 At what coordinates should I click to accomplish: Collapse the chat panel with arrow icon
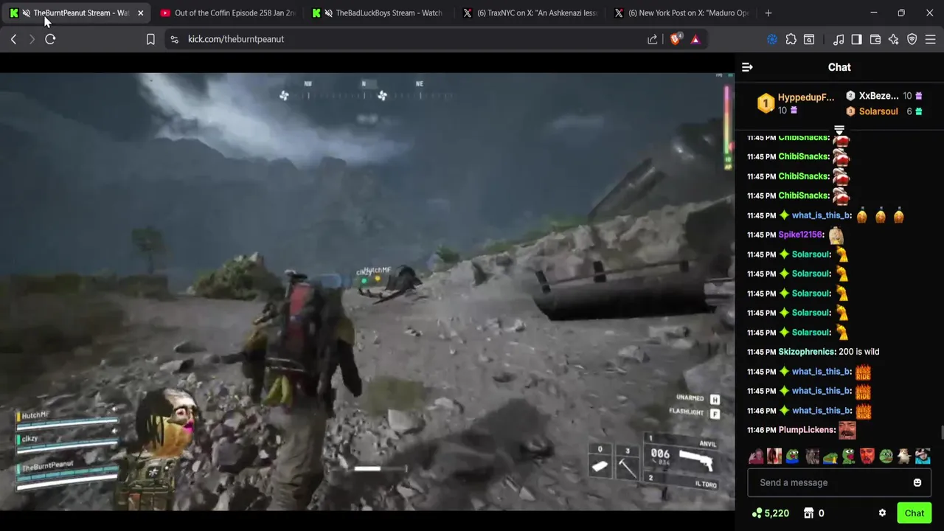point(747,67)
